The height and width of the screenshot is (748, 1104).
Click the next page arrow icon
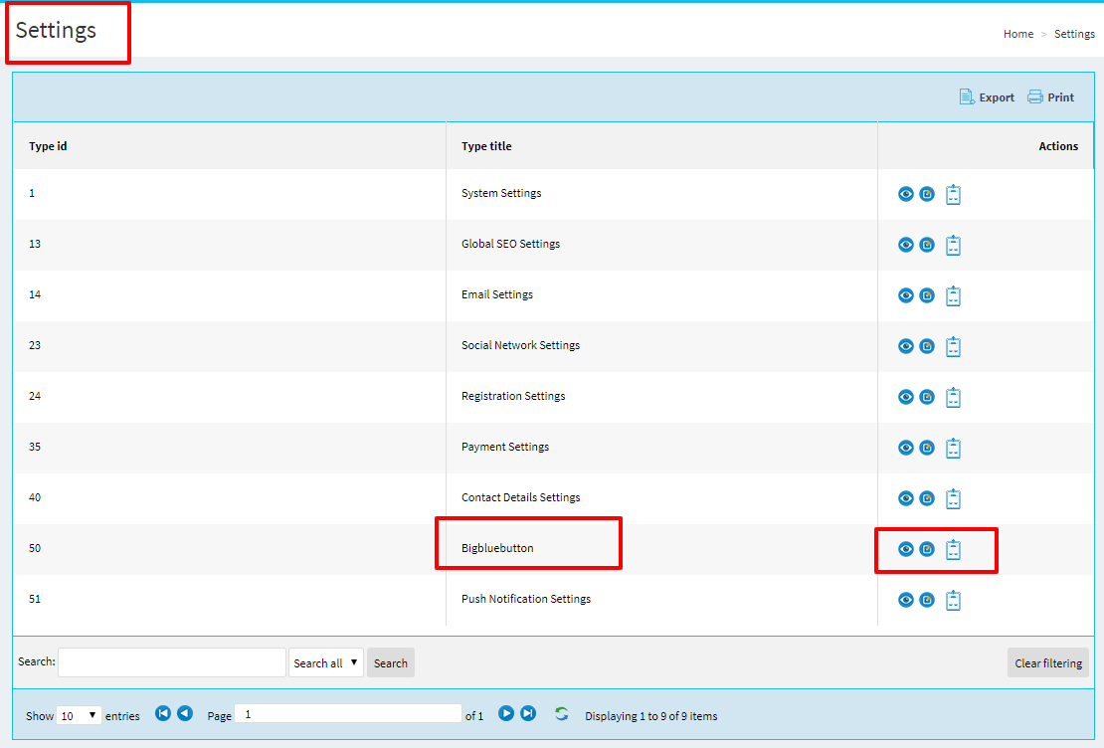click(506, 713)
